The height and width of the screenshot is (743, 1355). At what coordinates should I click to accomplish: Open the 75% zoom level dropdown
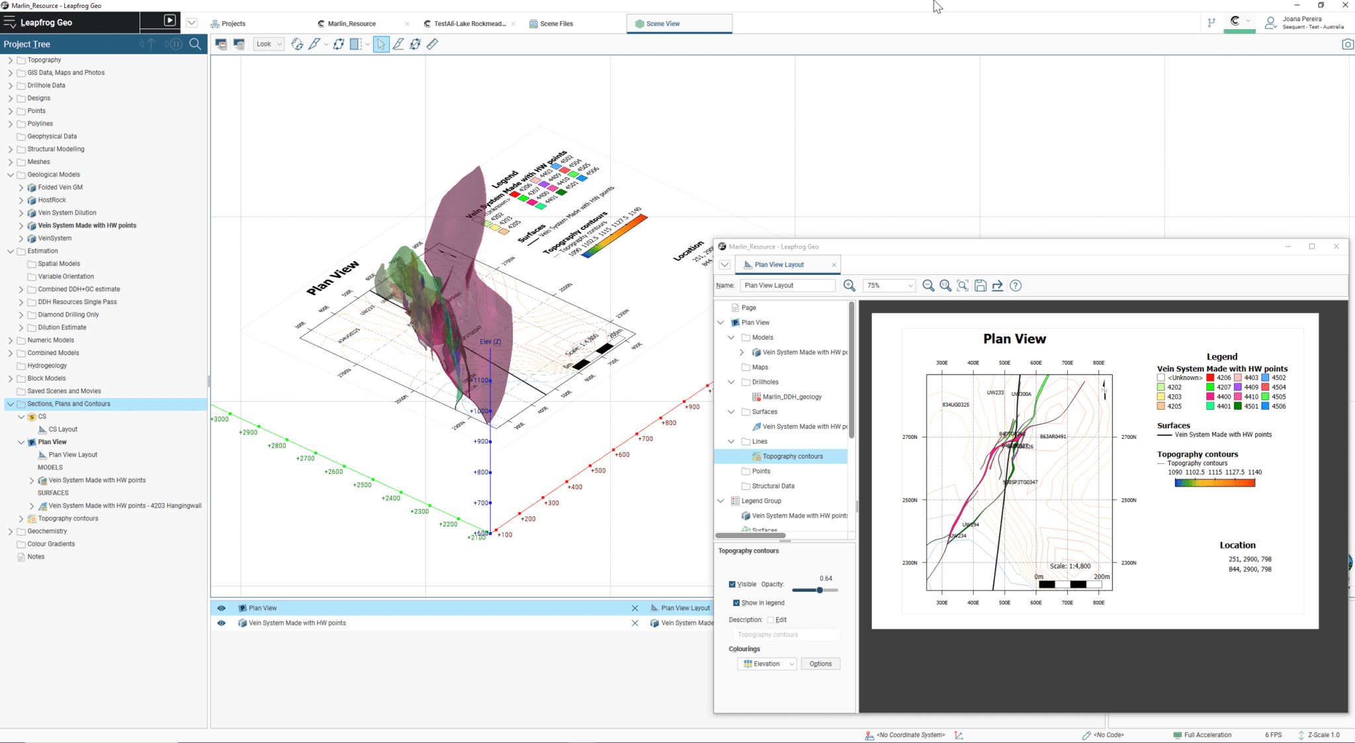(889, 286)
